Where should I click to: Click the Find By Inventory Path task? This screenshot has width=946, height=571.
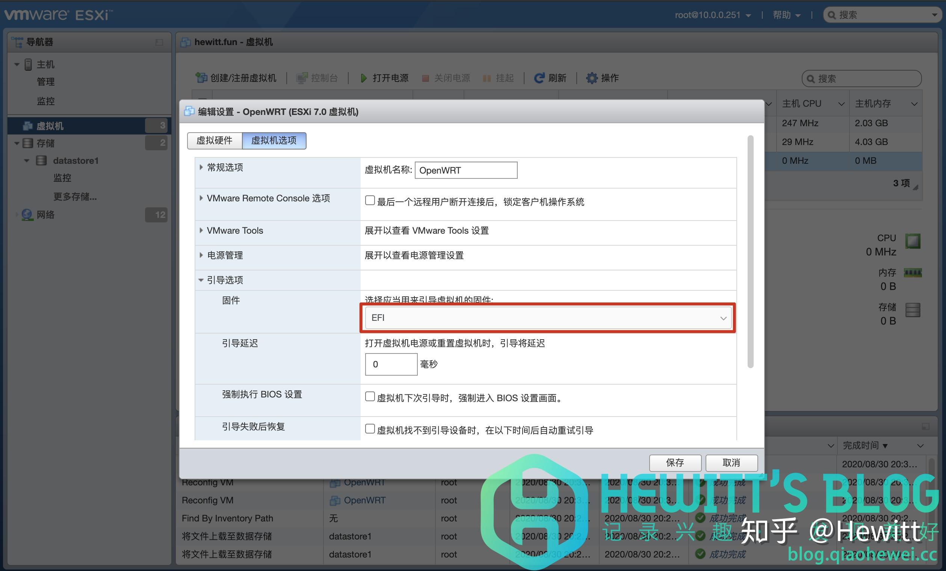click(x=227, y=518)
